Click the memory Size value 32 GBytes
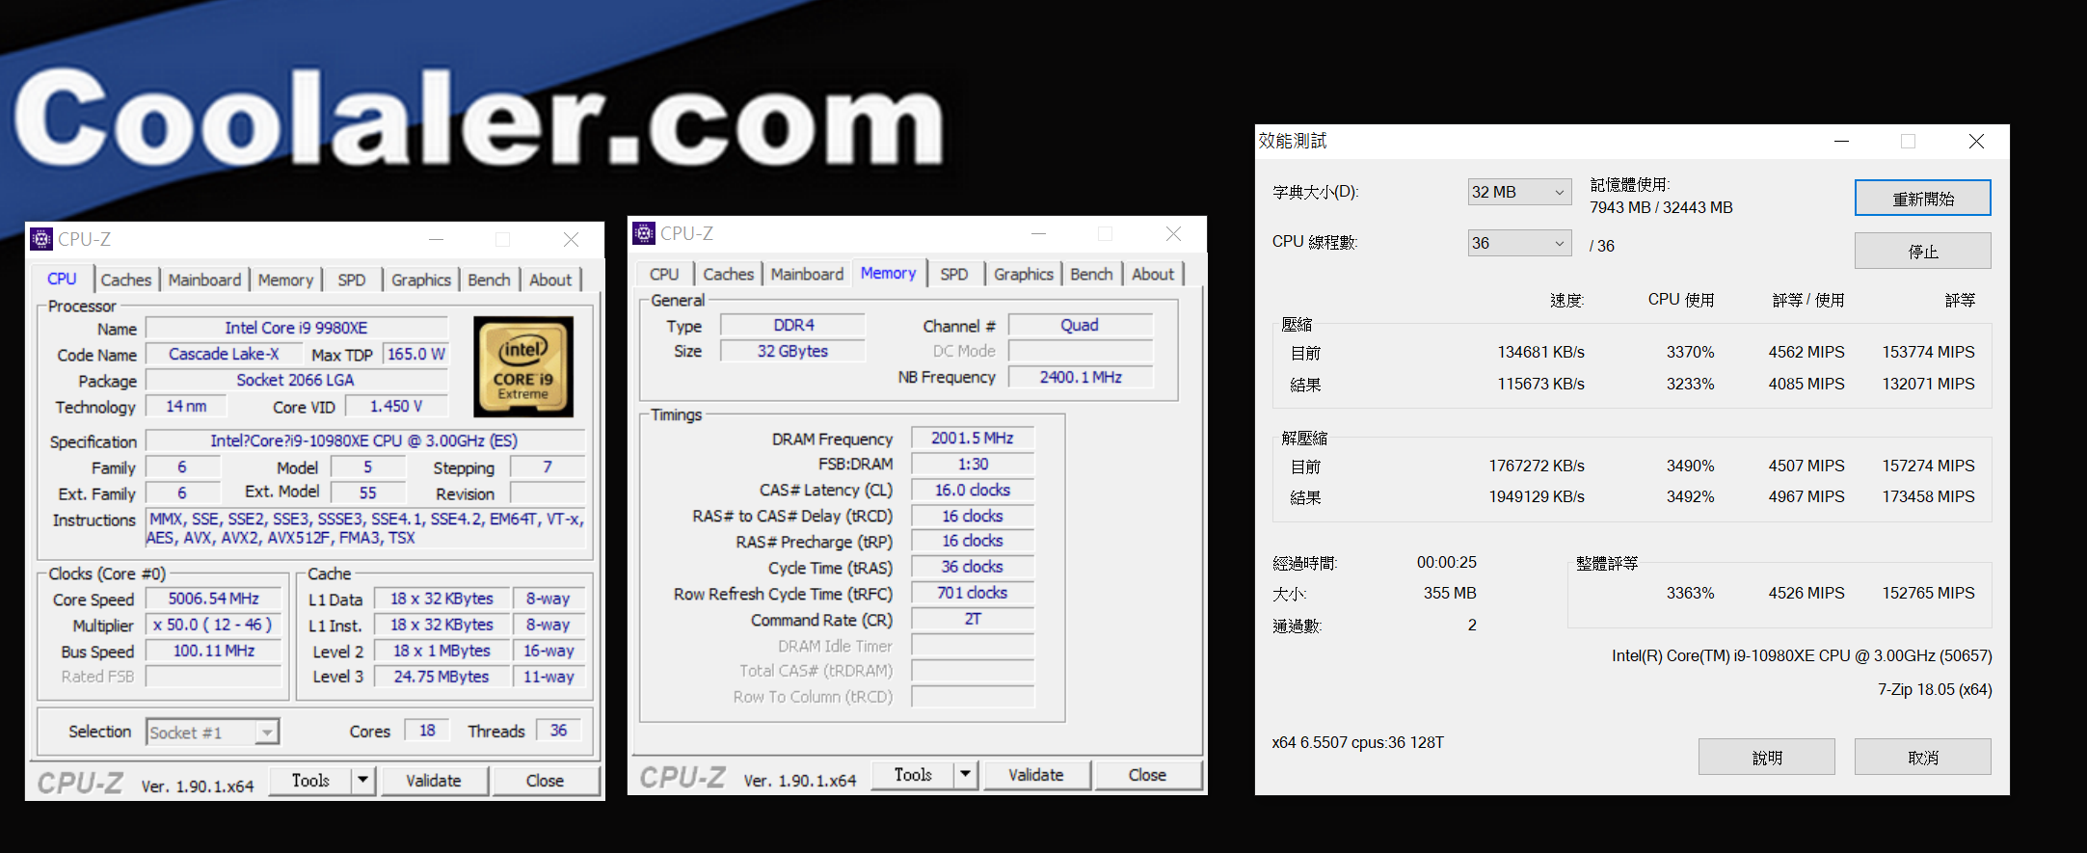Viewport: 2087px width, 853px height. (793, 351)
